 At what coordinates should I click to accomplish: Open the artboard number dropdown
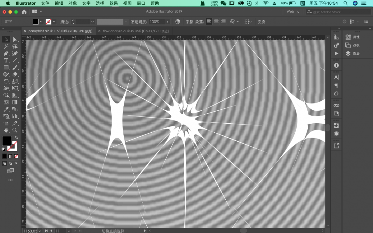click(x=69, y=231)
